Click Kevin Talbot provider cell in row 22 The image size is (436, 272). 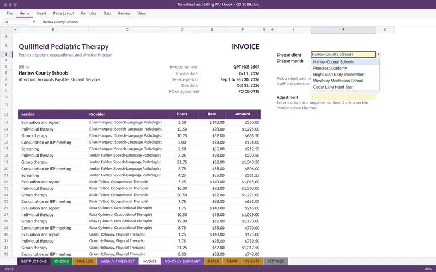click(127, 182)
